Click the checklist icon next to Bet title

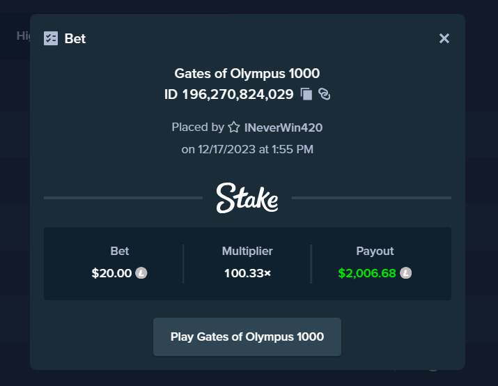(51, 38)
